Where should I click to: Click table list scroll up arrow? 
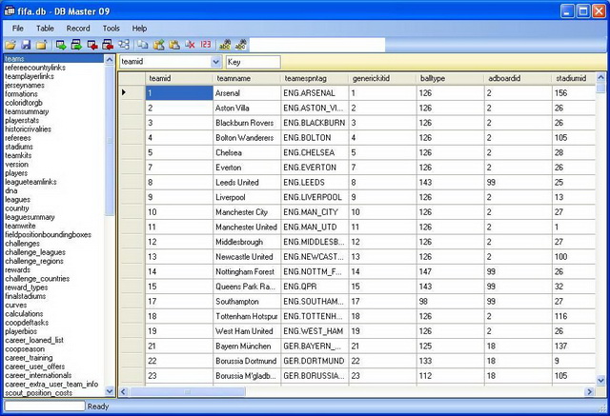pos(110,59)
